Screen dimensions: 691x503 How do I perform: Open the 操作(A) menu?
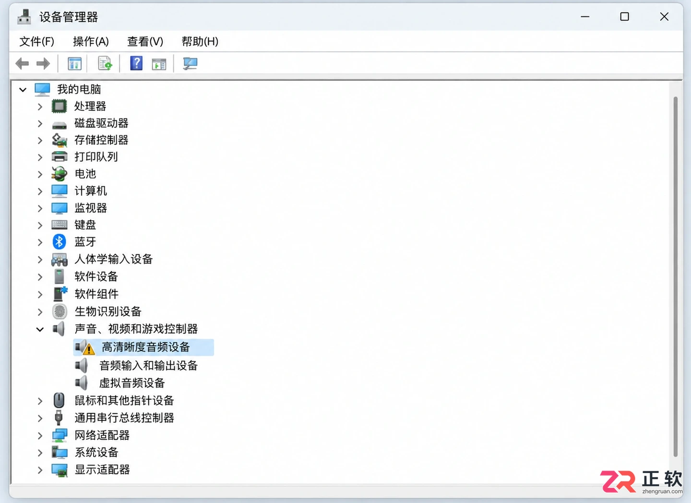pyautogui.click(x=91, y=42)
